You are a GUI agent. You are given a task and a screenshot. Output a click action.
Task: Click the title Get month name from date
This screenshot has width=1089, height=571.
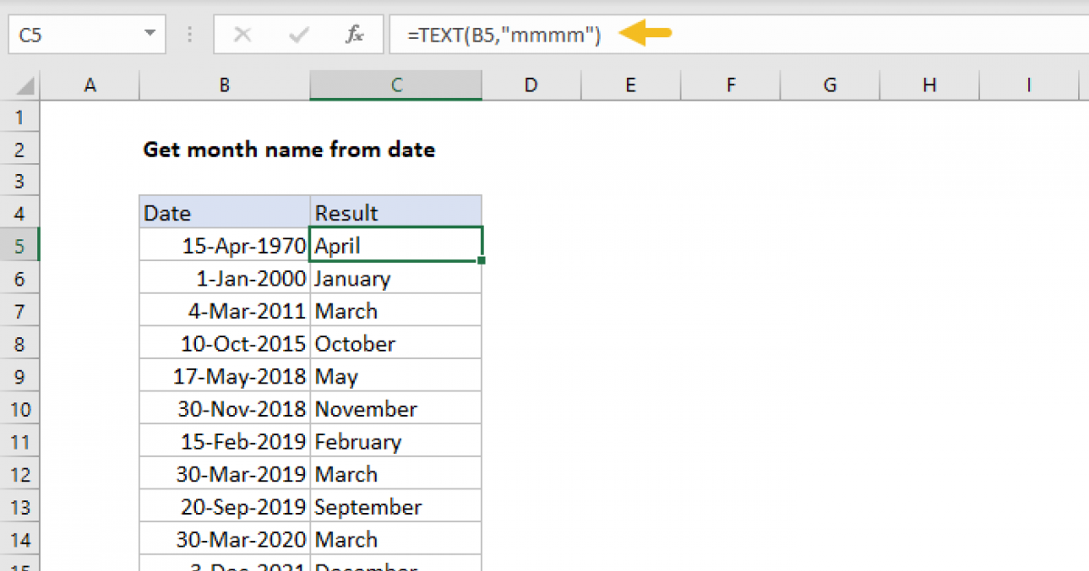[x=289, y=150]
